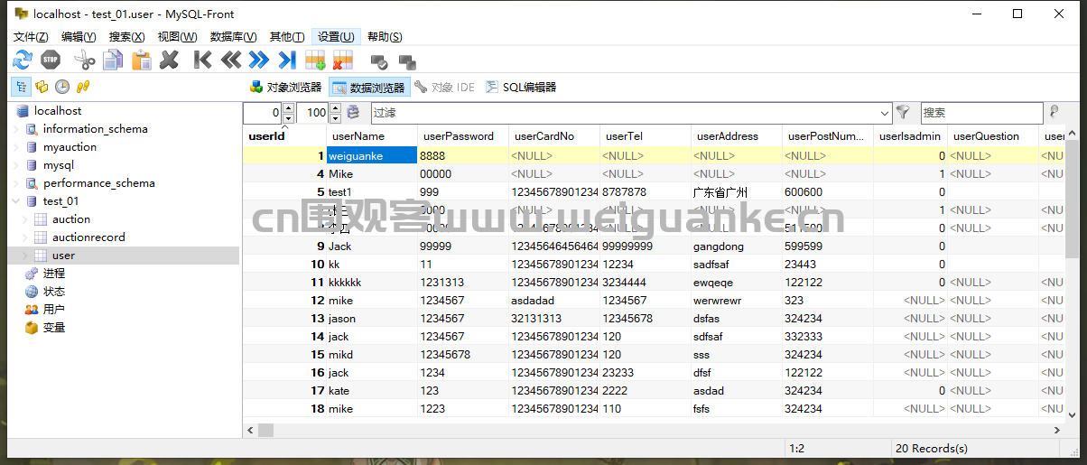The image size is (1087, 465).
Task: Select the cell containing 'weiguanke'
Action: pos(372,155)
